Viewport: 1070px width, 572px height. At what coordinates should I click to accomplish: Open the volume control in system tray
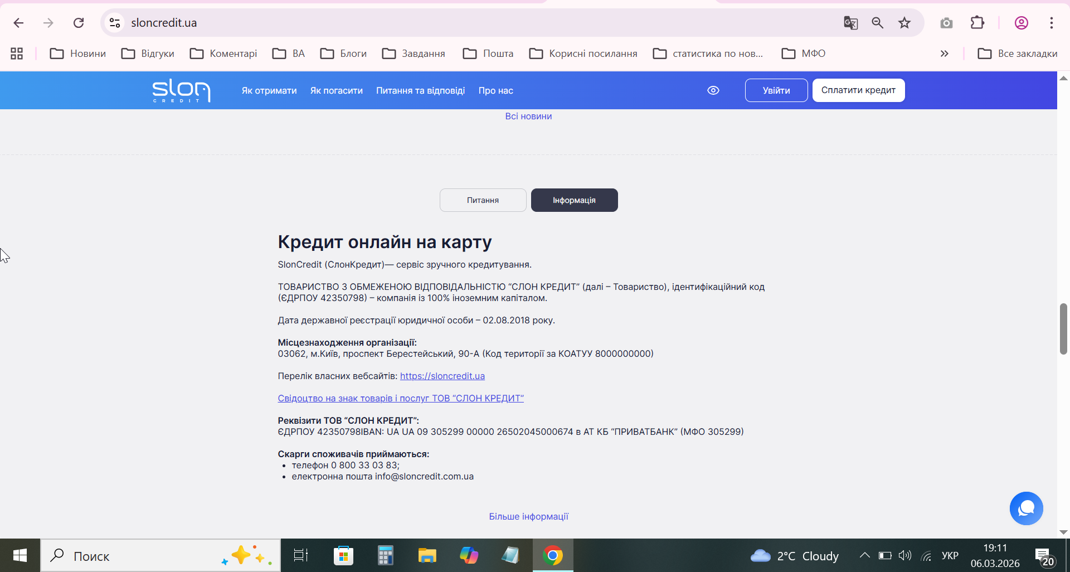905,556
